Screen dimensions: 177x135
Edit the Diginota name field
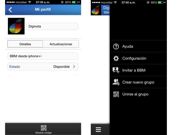pos(52,26)
